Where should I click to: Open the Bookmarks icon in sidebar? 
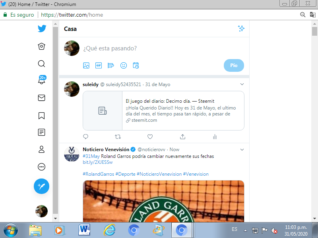[x=42, y=115]
